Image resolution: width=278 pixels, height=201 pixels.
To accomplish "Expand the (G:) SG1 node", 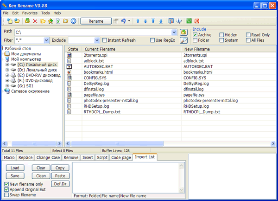I will (7, 86).
